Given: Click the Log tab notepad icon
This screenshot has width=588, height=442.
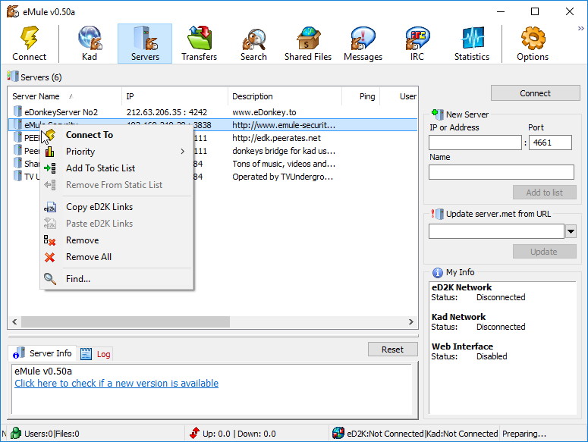Looking at the screenshot, I should coord(86,353).
